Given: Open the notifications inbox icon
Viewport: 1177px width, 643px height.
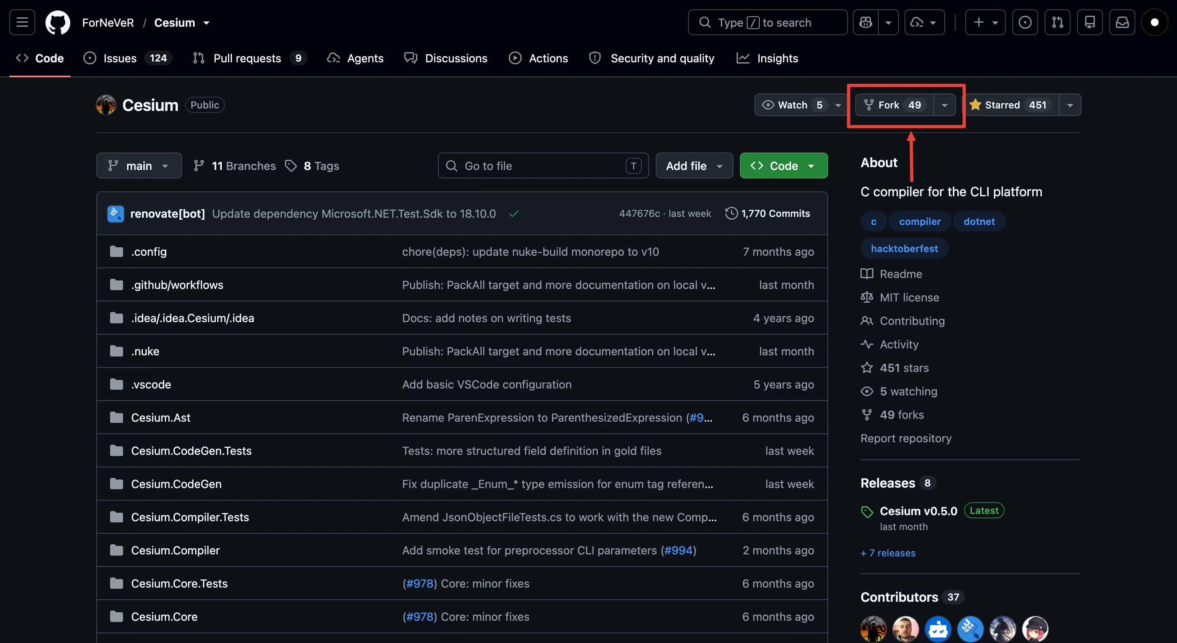Looking at the screenshot, I should coord(1122,22).
